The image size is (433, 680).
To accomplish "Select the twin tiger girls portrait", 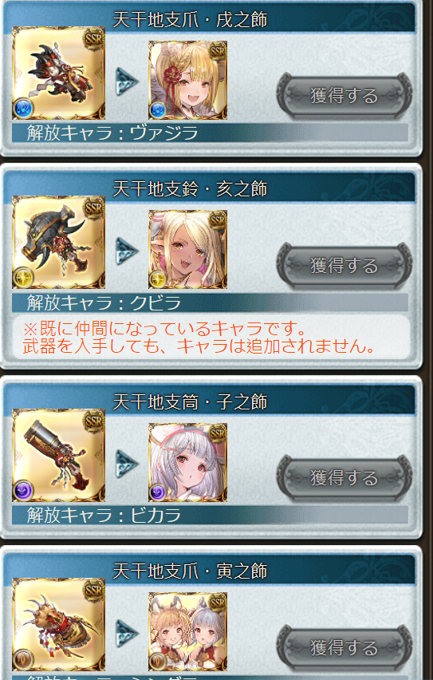I will coord(187,632).
